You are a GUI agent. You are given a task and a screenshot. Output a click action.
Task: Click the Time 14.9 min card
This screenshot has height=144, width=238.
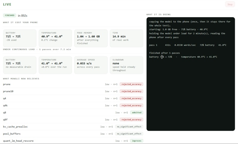click(126, 38)
